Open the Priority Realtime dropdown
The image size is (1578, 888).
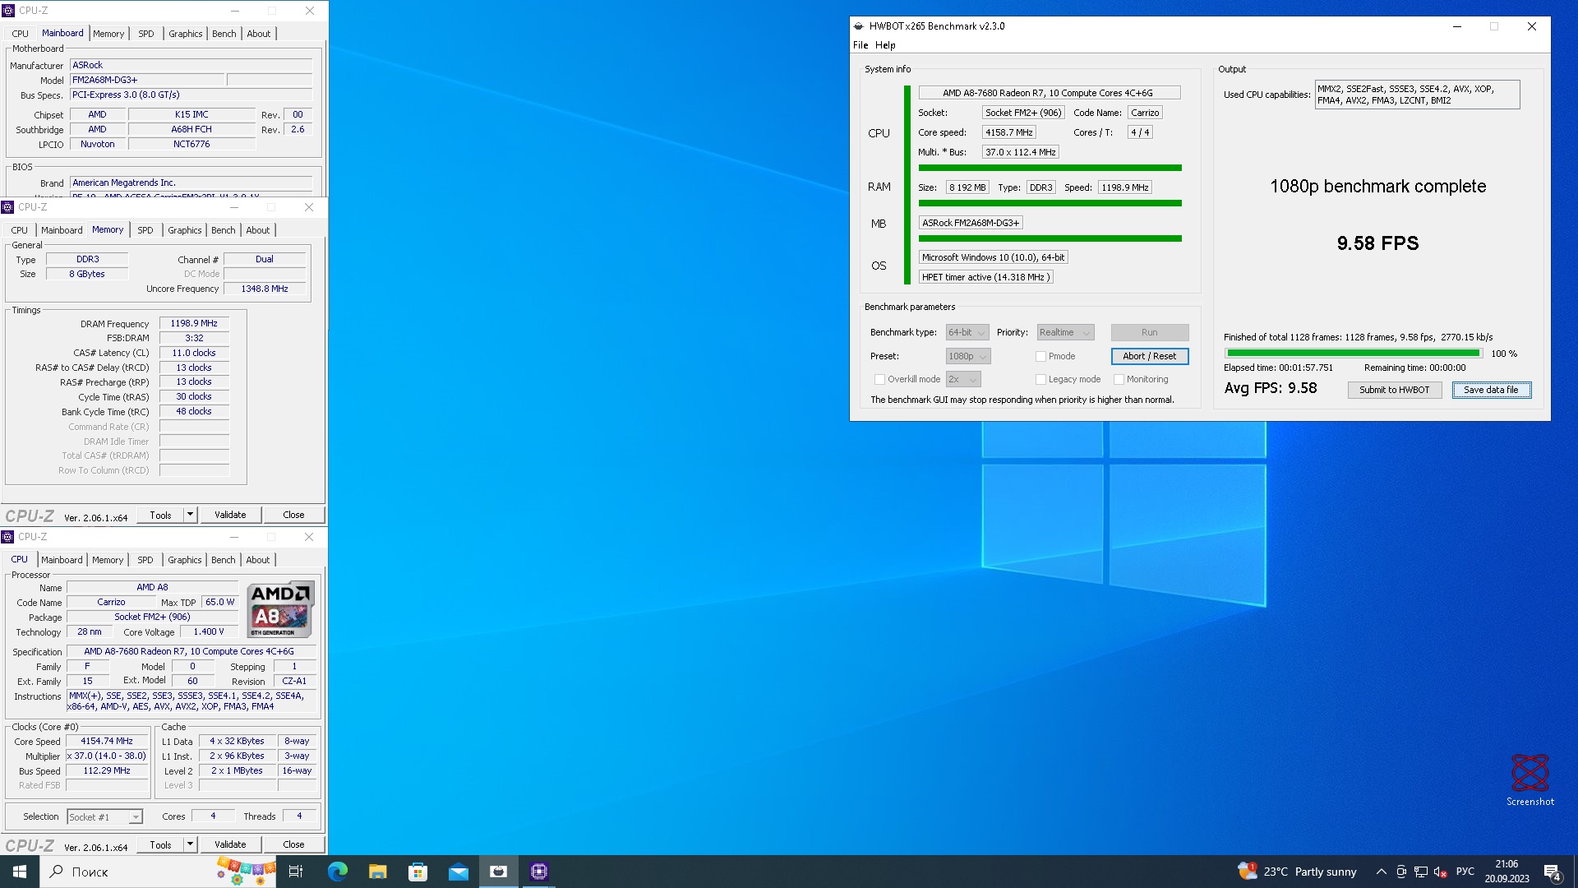coord(1065,332)
